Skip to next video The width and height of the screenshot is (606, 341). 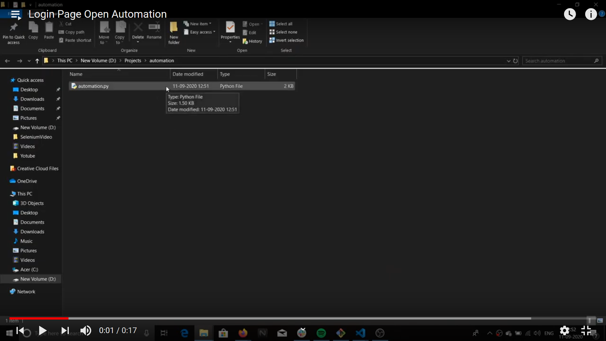(65, 331)
